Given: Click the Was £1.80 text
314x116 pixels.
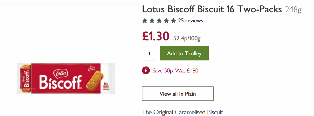Looking at the screenshot, I should 187,70.
